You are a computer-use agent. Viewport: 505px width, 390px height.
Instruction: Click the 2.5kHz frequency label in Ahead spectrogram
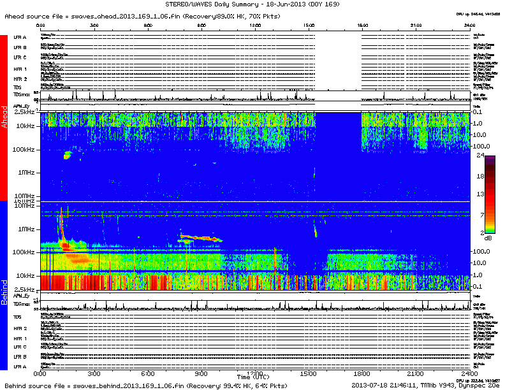click(x=24, y=112)
